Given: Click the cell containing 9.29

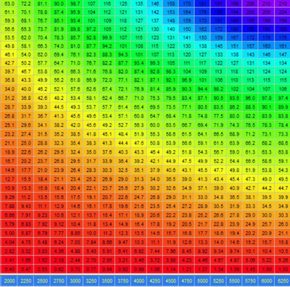Looking at the screenshot, I should coord(9,197).
